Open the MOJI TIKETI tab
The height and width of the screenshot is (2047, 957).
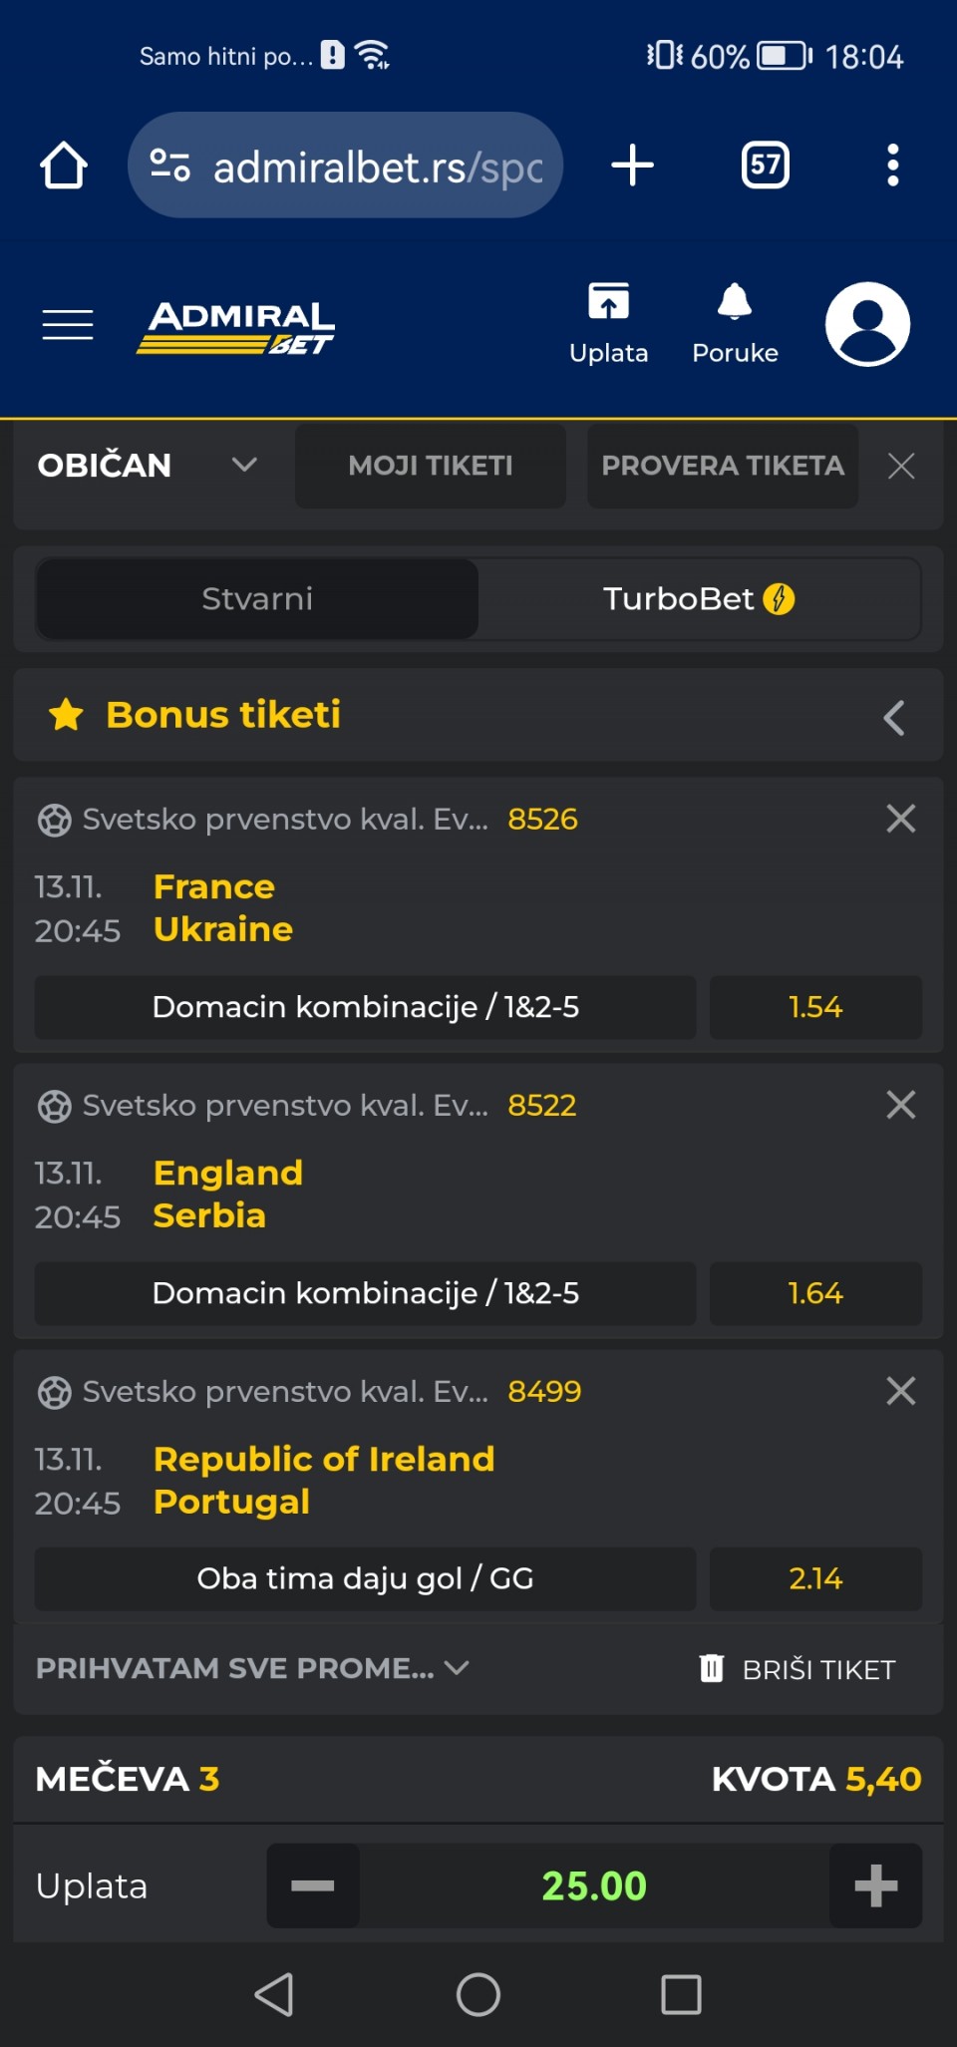(430, 466)
